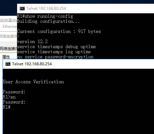Select the 属性 column header

coord(6,57)
